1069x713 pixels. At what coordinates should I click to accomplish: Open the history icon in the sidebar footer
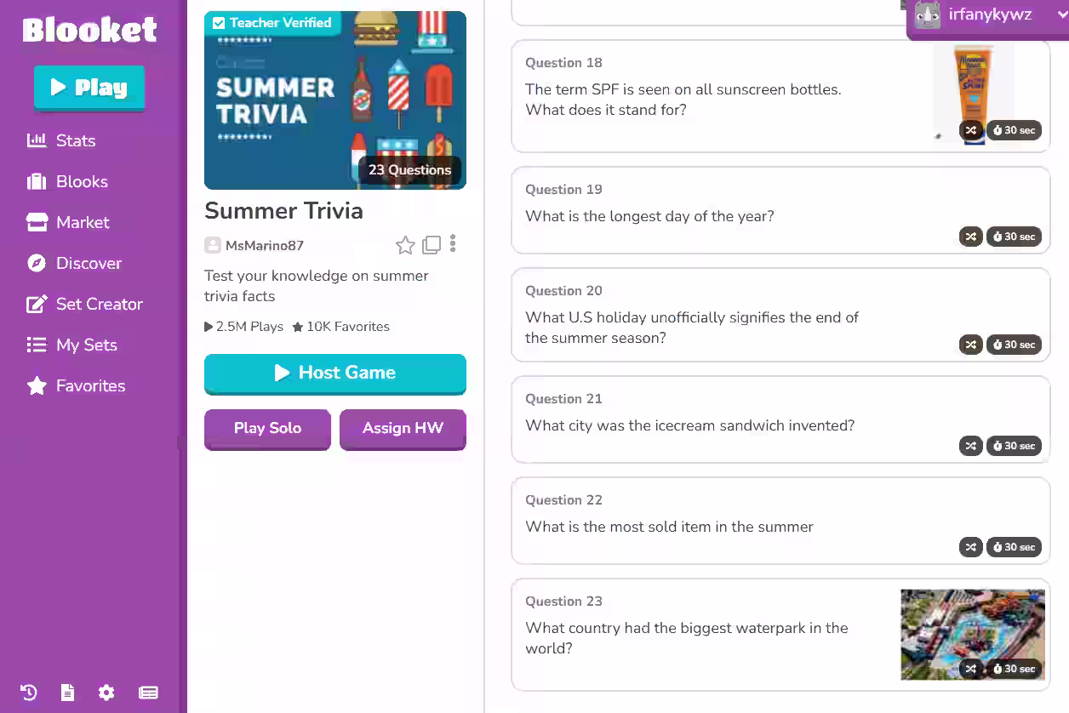(x=28, y=693)
